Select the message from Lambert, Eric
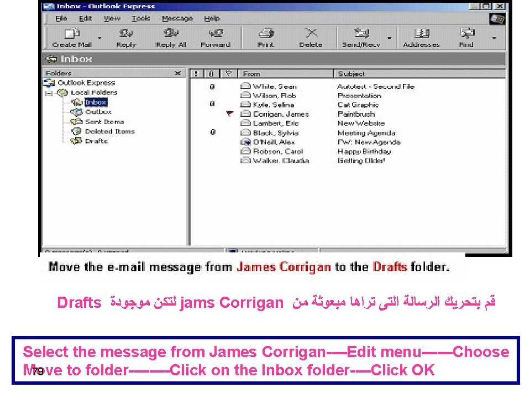 pos(276,123)
